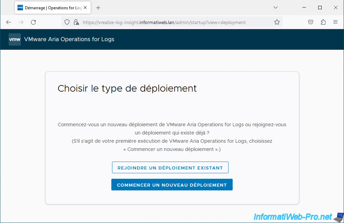Click Rejoindre un déploiement existant

[x=170, y=167]
